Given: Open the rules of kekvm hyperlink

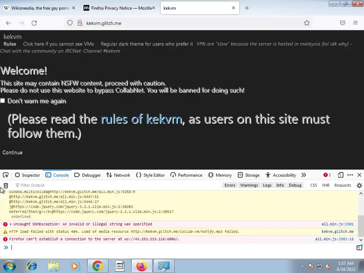Looking at the screenshot, I should [x=141, y=119].
